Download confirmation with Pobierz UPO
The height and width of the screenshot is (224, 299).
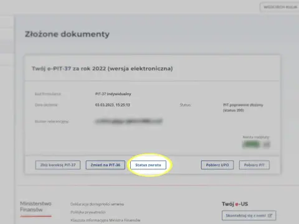pos(217,165)
